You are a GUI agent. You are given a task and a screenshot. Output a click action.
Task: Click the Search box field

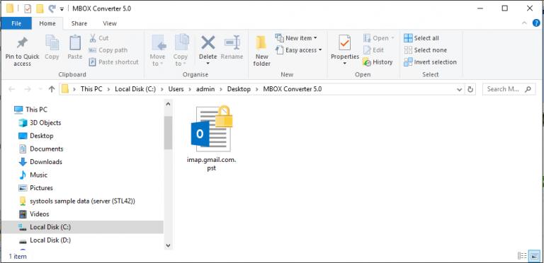tap(509, 89)
